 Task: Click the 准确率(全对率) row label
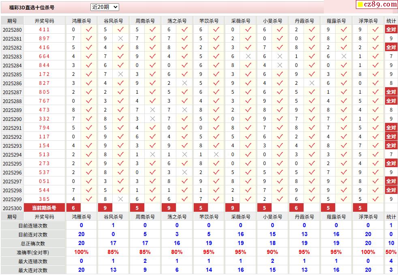tap(33, 252)
